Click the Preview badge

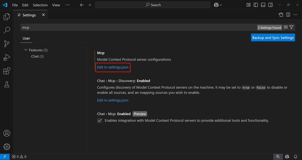point(140,114)
